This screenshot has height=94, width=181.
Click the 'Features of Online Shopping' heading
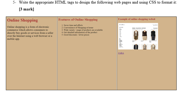pyautogui.click(x=78, y=20)
